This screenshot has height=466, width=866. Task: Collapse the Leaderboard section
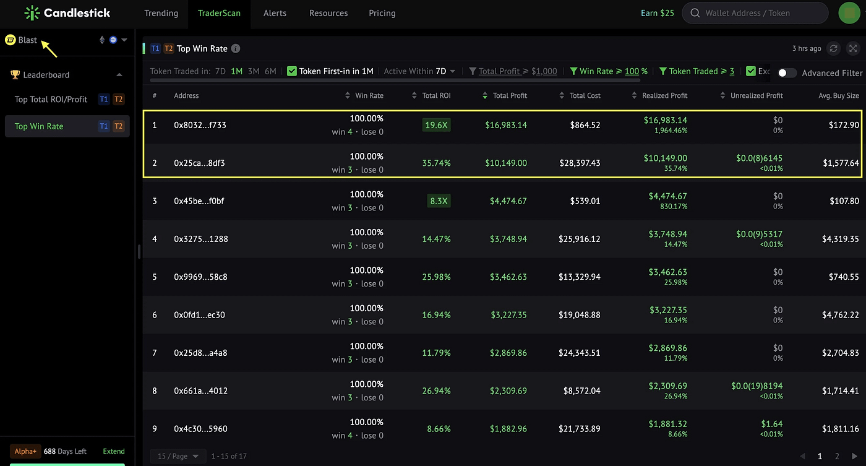click(119, 75)
